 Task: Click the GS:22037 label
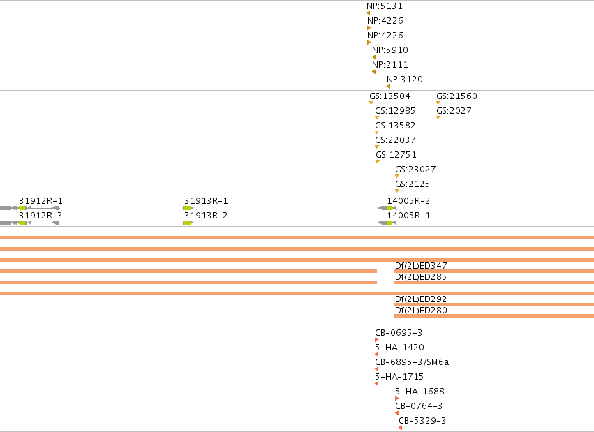click(396, 140)
